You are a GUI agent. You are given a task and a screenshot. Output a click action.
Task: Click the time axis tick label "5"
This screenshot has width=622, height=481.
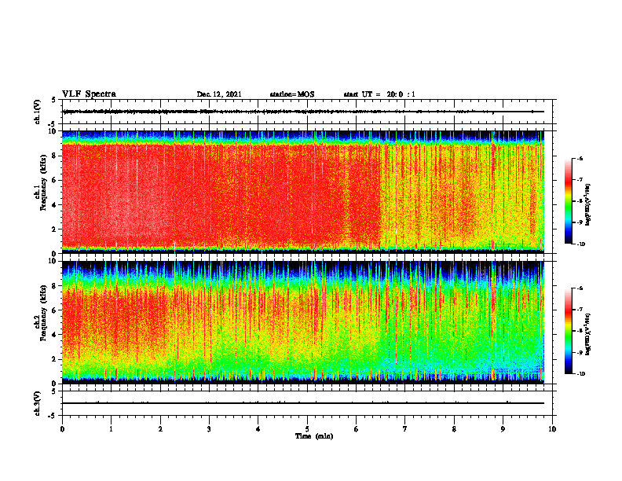coord(307,429)
